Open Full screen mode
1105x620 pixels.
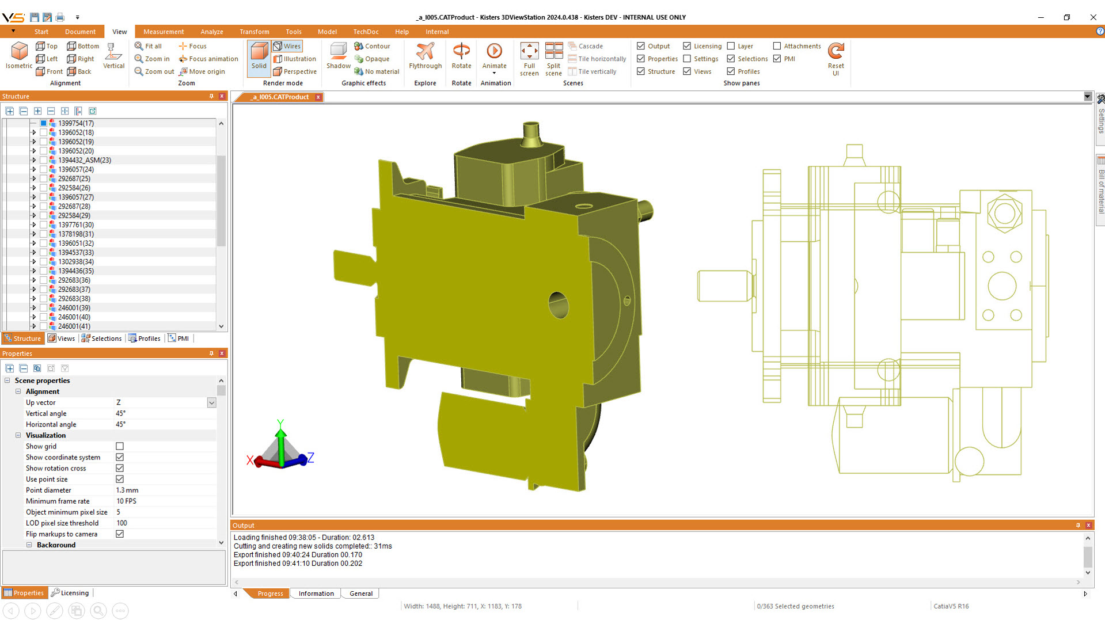click(529, 58)
